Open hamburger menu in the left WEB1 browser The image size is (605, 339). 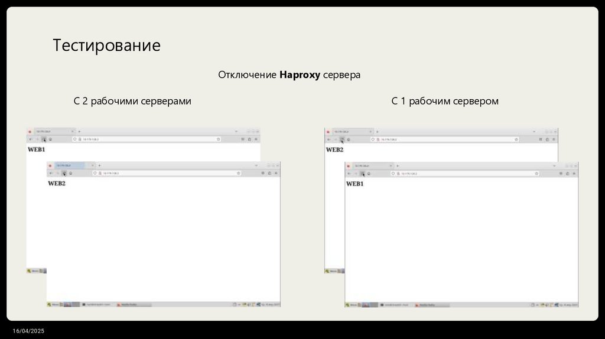pyautogui.click(x=256, y=139)
